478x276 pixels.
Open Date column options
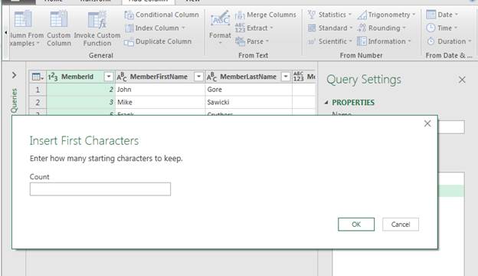tap(442, 15)
